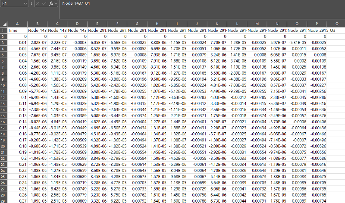Select column C header
Image resolution: width=345 pixels, height=203 pixels.
pos(57,24)
